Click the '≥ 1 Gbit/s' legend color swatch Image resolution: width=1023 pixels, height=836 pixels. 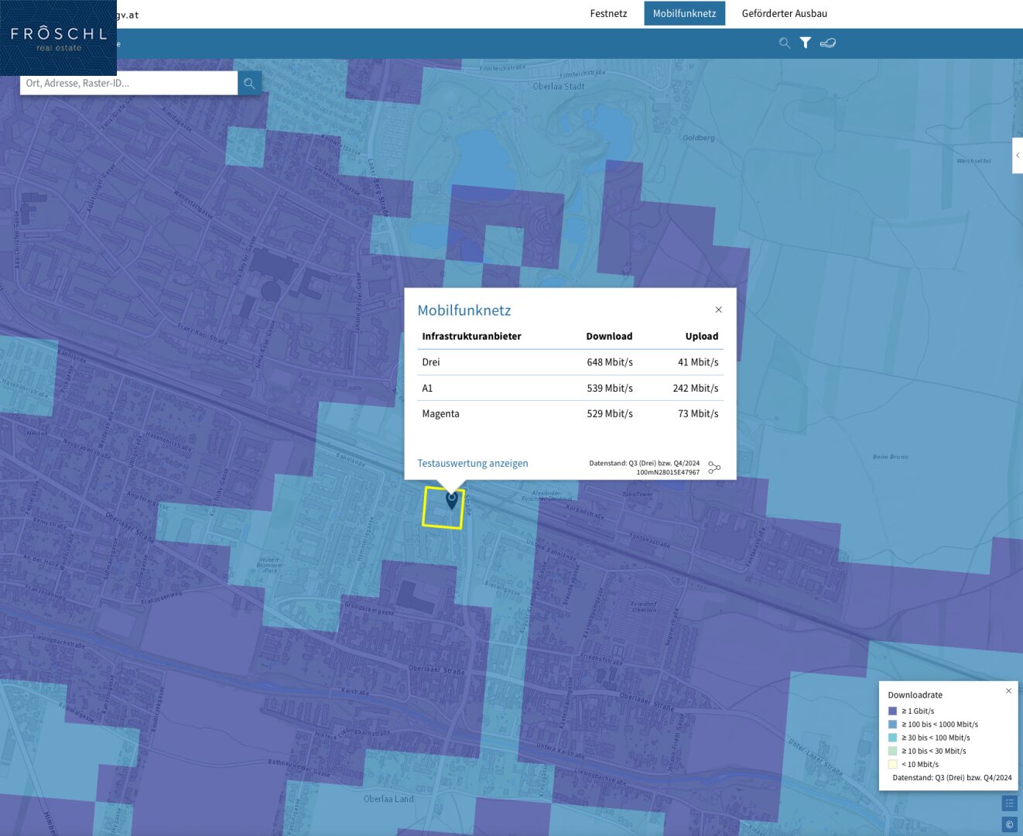892,711
